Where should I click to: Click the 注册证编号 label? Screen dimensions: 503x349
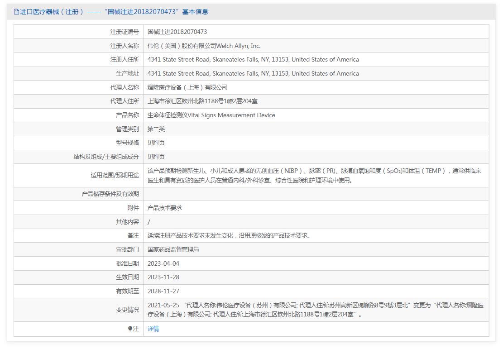125,32
